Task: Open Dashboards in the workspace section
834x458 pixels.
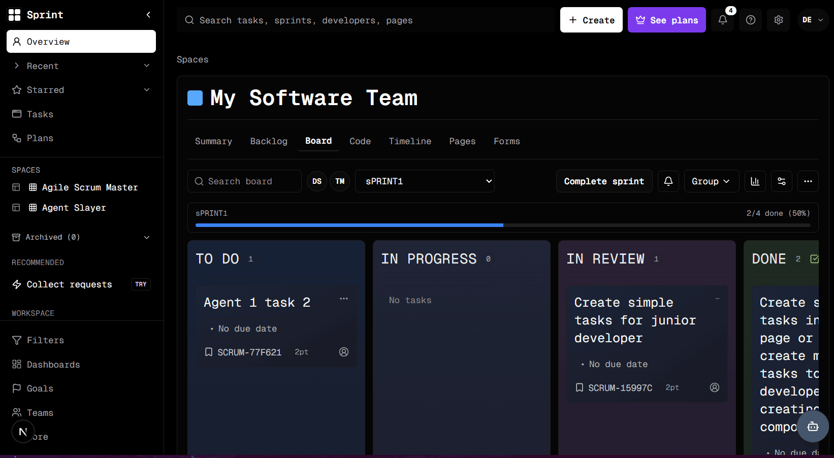Action: click(81, 365)
